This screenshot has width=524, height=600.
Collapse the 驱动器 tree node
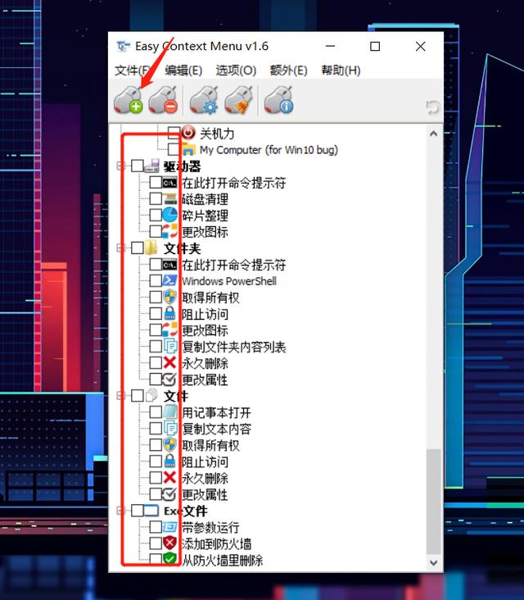[x=120, y=166]
